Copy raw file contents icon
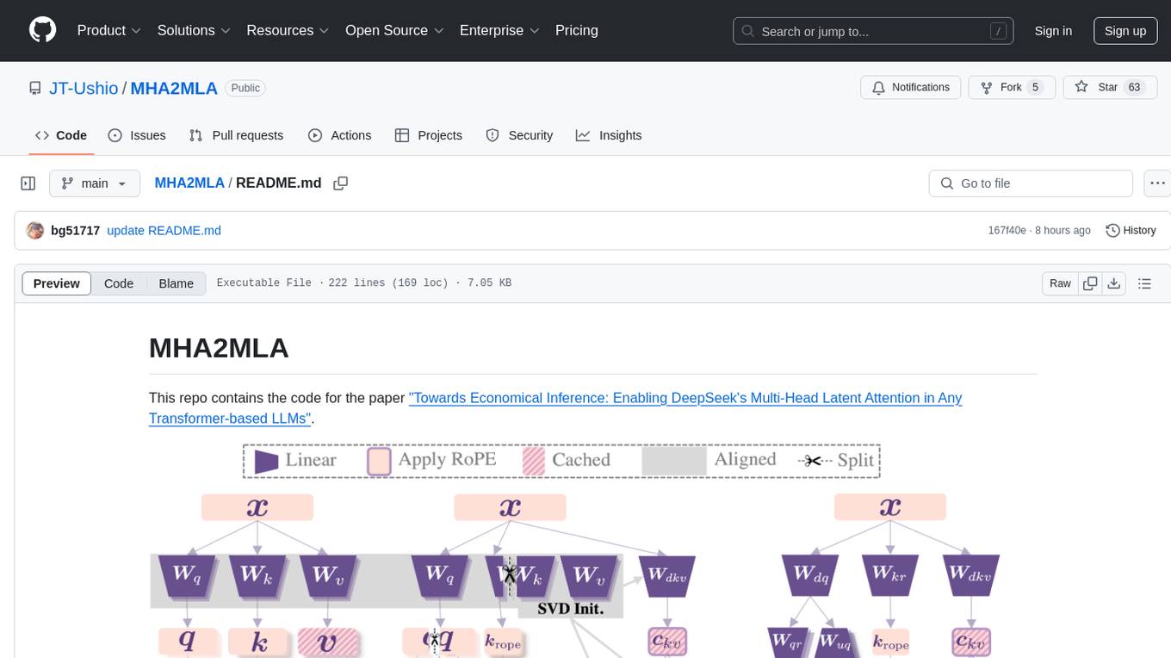 click(x=1090, y=283)
